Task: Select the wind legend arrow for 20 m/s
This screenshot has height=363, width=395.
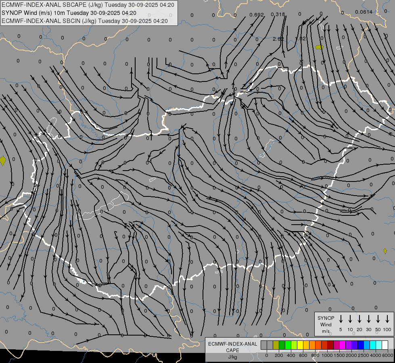Action: coord(359,319)
